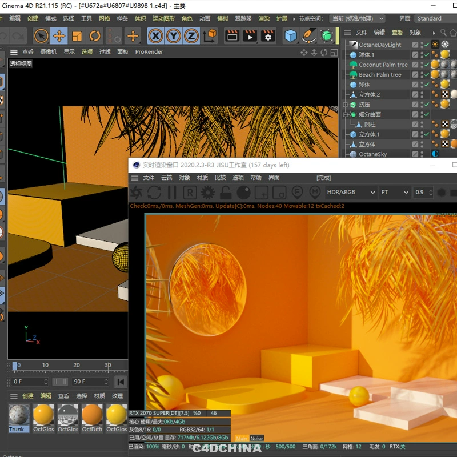Click the Octane logo render start icon
457x457 pixels.
click(136, 193)
